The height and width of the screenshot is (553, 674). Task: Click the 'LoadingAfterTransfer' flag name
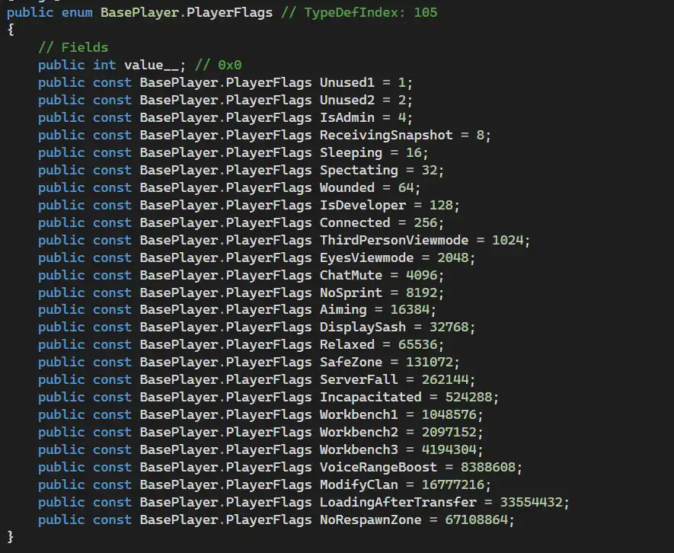pyautogui.click(x=398, y=502)
